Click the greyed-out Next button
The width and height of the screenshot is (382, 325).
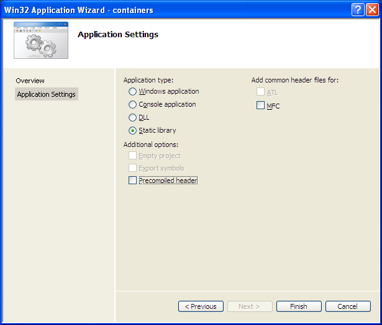click(250, 306)
